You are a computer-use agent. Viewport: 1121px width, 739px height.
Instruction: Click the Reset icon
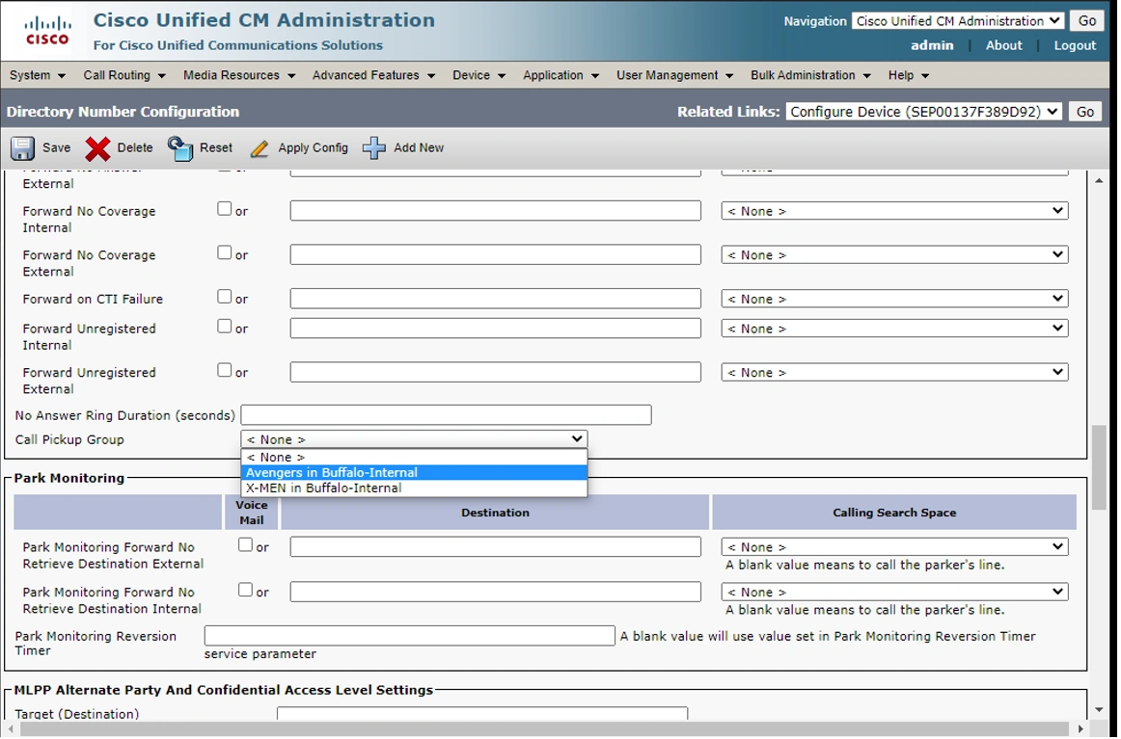(180, 148)
